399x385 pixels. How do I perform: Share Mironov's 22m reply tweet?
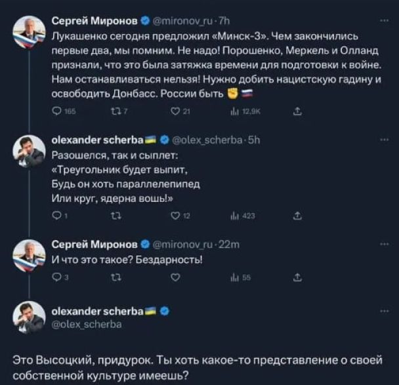click(x=297, y=277)
